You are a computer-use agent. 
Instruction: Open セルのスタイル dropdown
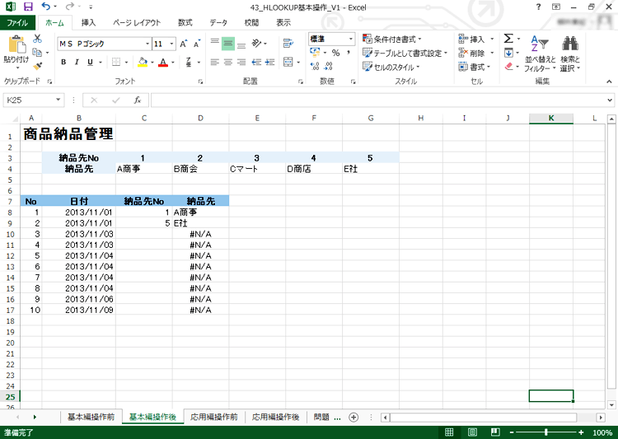point(391,67)
